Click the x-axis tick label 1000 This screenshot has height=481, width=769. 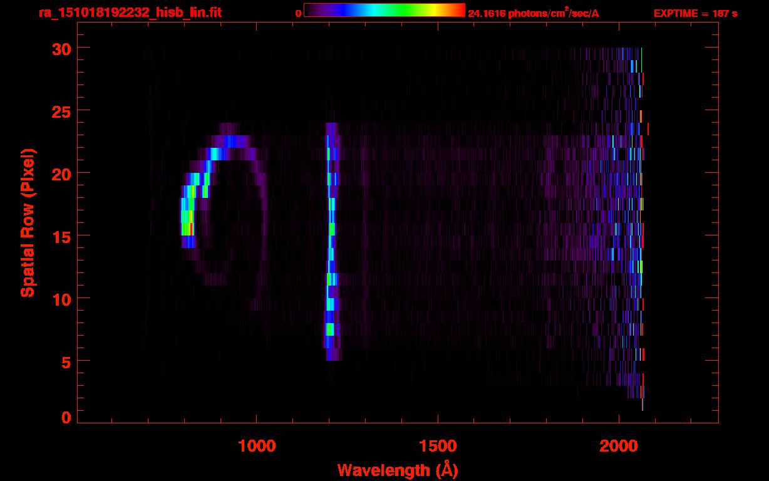(256, 446)
